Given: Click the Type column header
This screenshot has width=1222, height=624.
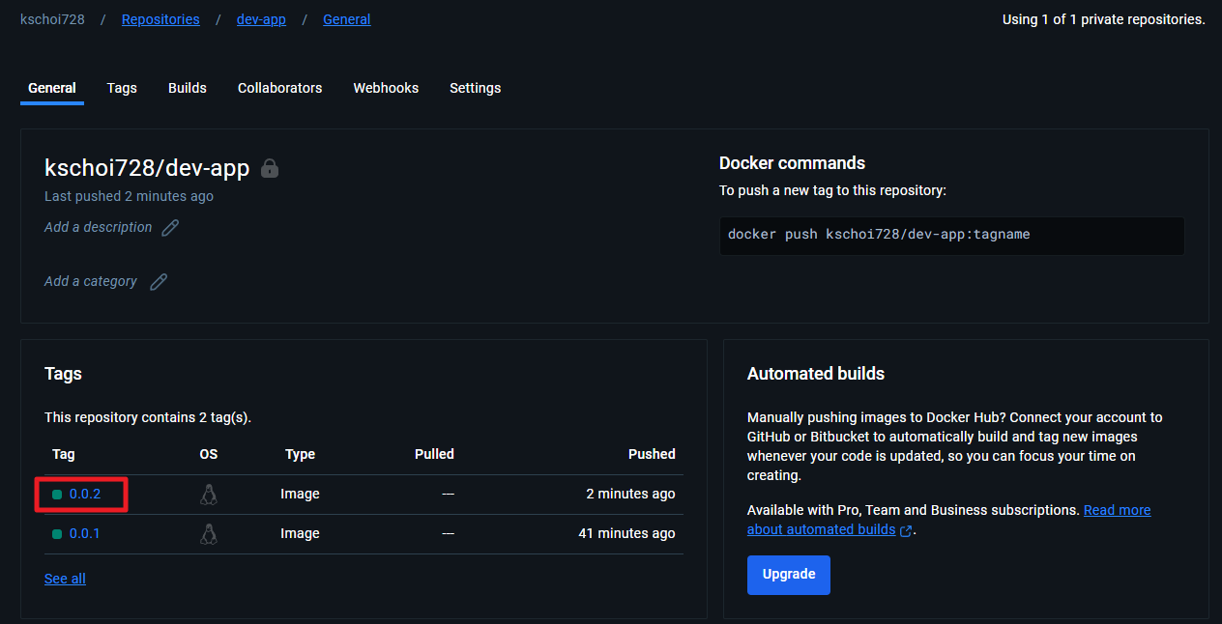Looking at the screenshot, I should click(300, 454).
